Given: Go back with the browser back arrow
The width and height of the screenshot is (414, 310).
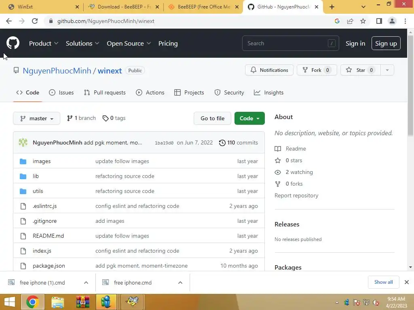Looking at the screenshot, I should tap(9, 21).
